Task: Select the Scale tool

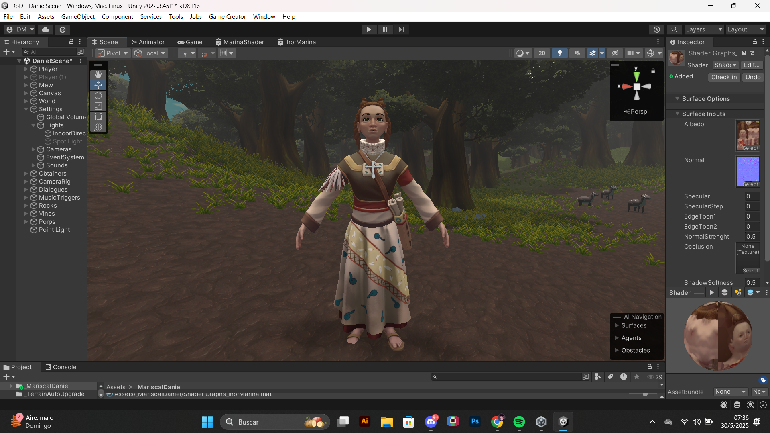Action: [x=98, y=106]
